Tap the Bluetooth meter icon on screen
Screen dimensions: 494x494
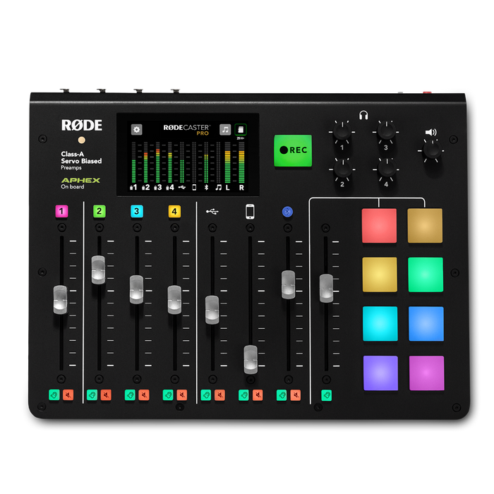click(x=206, y=188)
